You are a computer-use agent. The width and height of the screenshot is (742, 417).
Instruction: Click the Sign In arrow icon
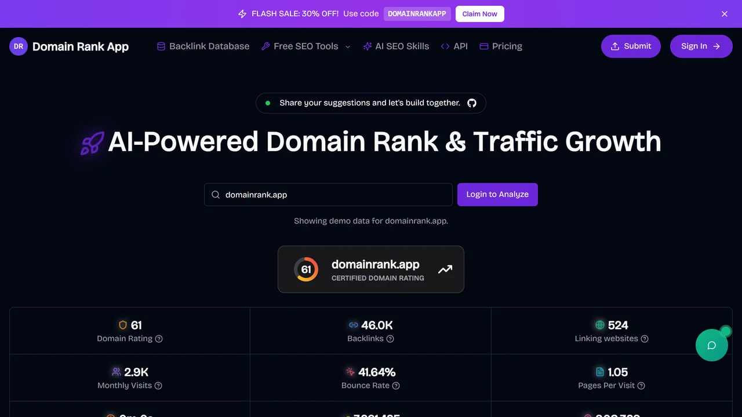(x=716, y=46)
